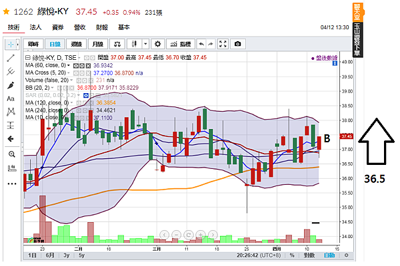Select the left arrow marker tool
The image size is (400, 266).
click(x=11, y=139)
